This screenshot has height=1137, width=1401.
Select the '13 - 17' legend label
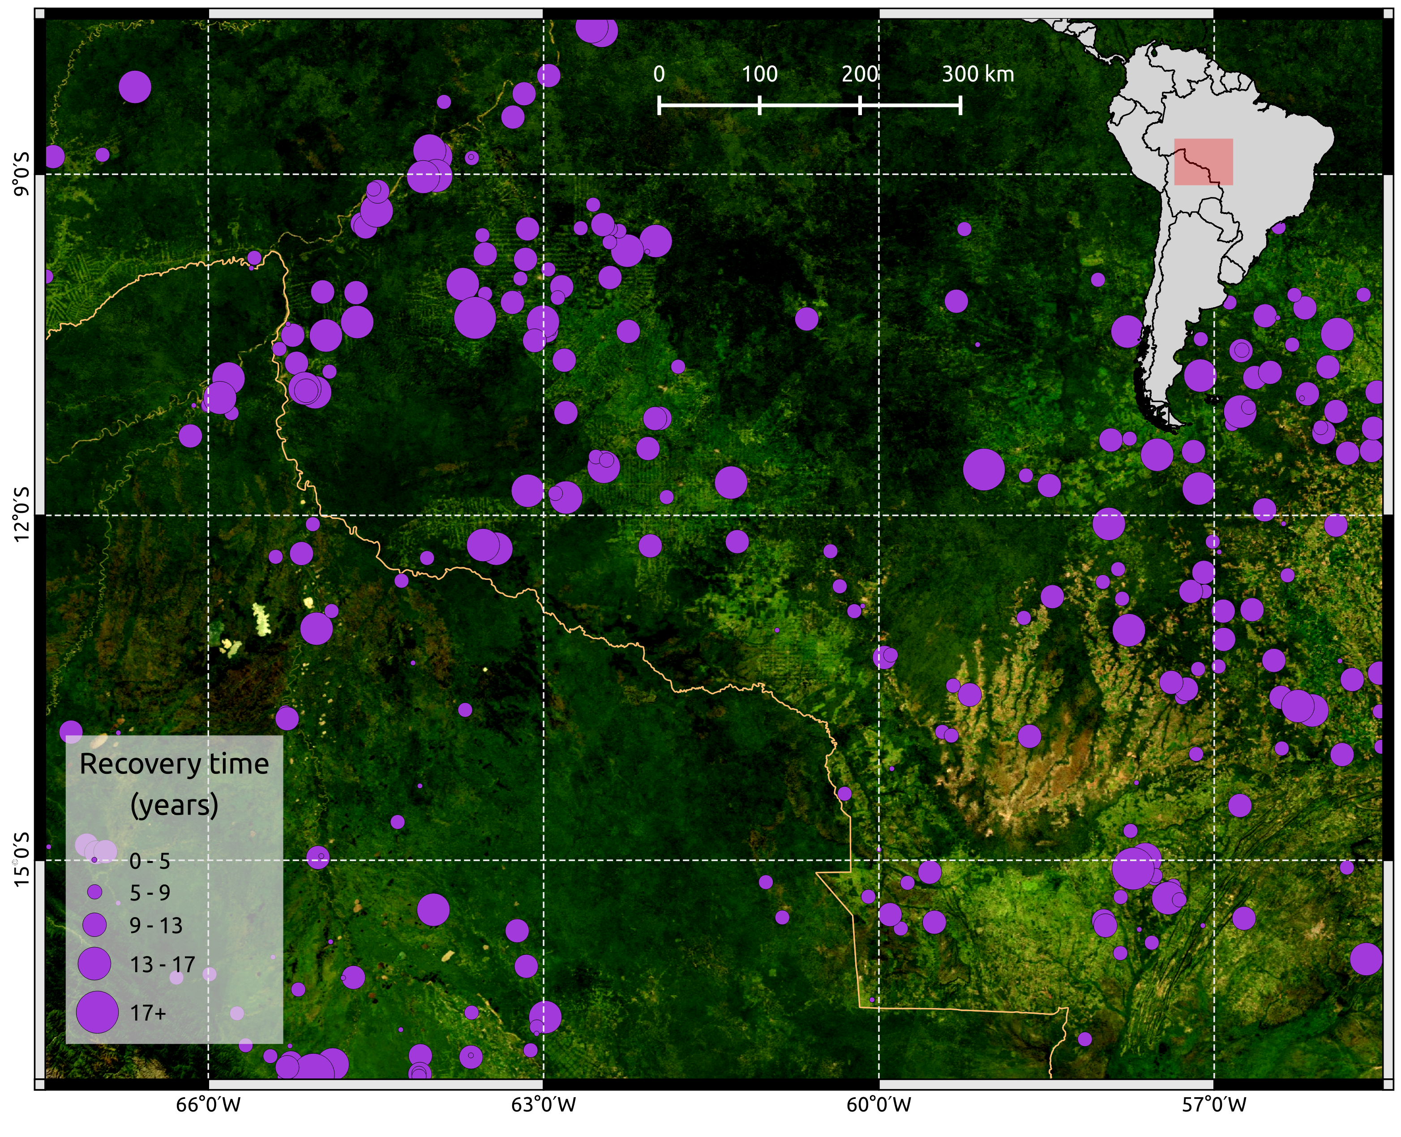point(163,965)
